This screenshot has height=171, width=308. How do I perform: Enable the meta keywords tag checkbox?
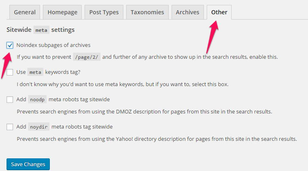10,72
